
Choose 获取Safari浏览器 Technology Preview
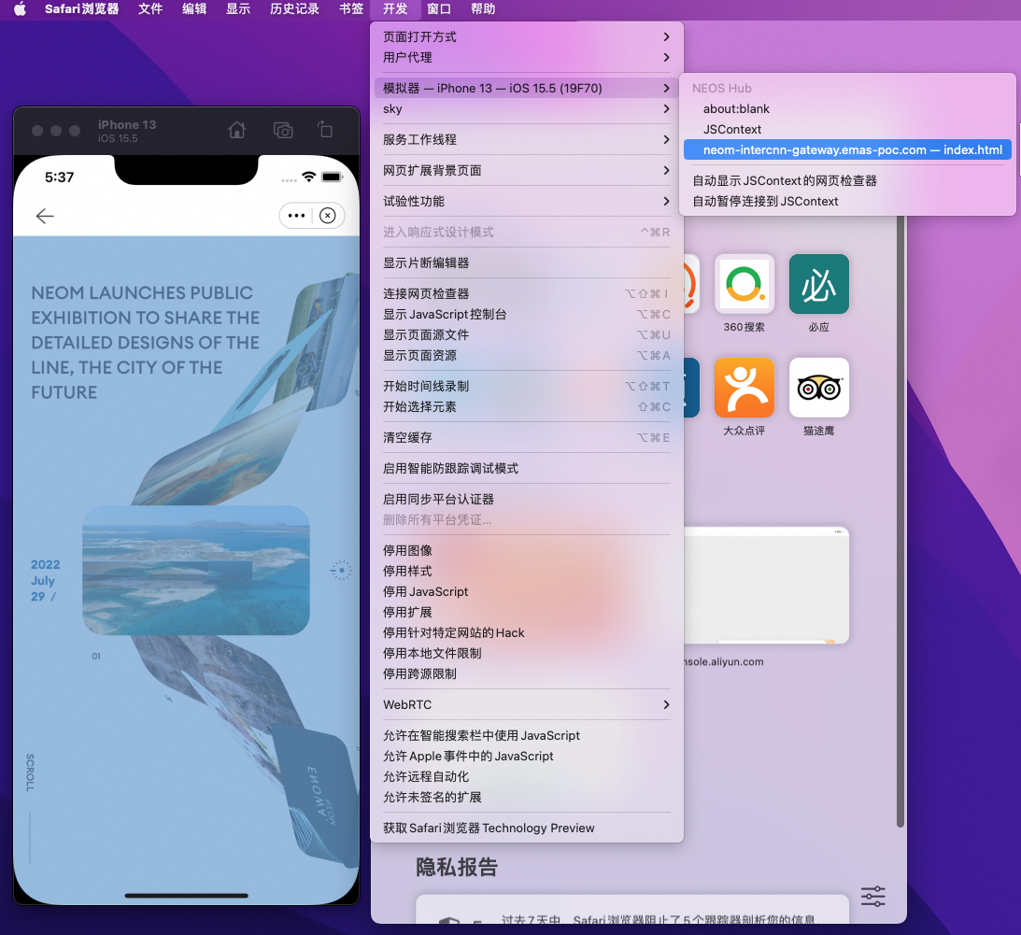tap(527, 828)
